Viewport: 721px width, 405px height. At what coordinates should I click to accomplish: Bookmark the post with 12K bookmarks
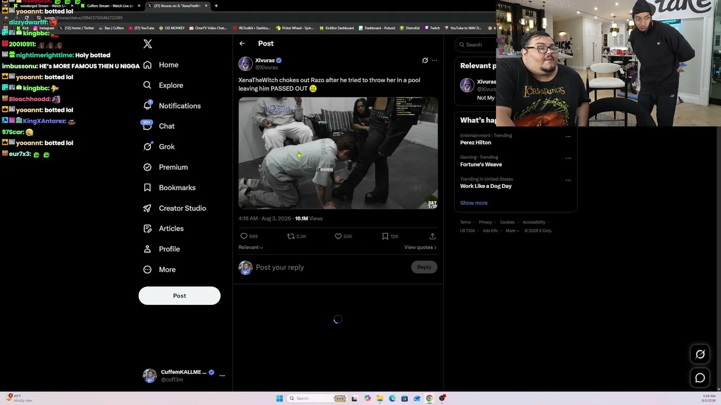(x=385, y=236)
